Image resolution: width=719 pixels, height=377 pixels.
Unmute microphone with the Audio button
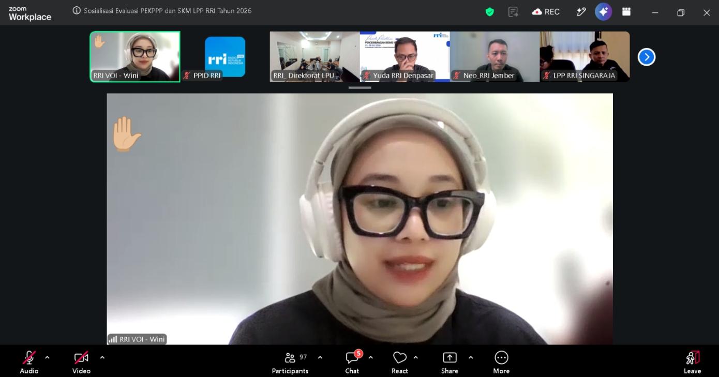29,362
